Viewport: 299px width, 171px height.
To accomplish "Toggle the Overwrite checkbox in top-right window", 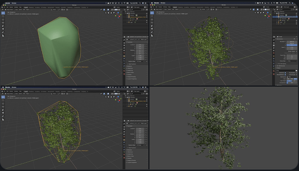I will click(285, 73).
